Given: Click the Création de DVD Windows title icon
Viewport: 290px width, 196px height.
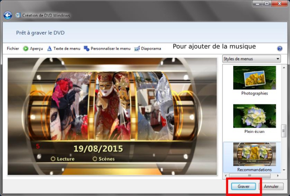Looking at the screenshot, I should coord(18,15).
